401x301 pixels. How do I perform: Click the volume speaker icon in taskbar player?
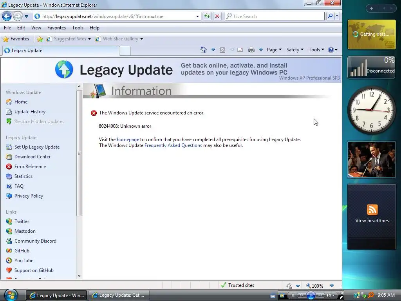pyautogui.click(x=329, y=296)
